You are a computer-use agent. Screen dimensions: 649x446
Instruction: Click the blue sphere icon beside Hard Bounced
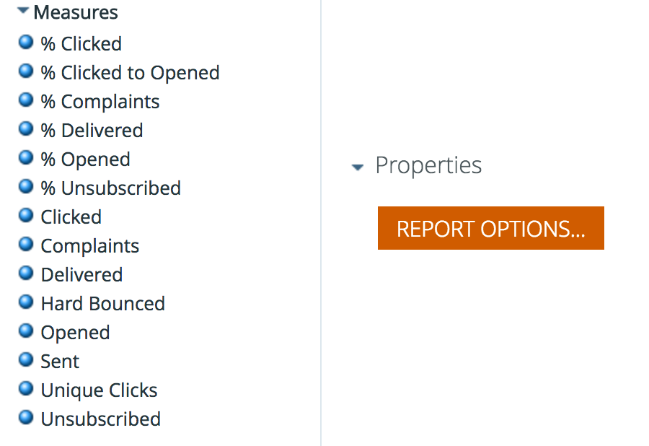[x=26, y=302]
